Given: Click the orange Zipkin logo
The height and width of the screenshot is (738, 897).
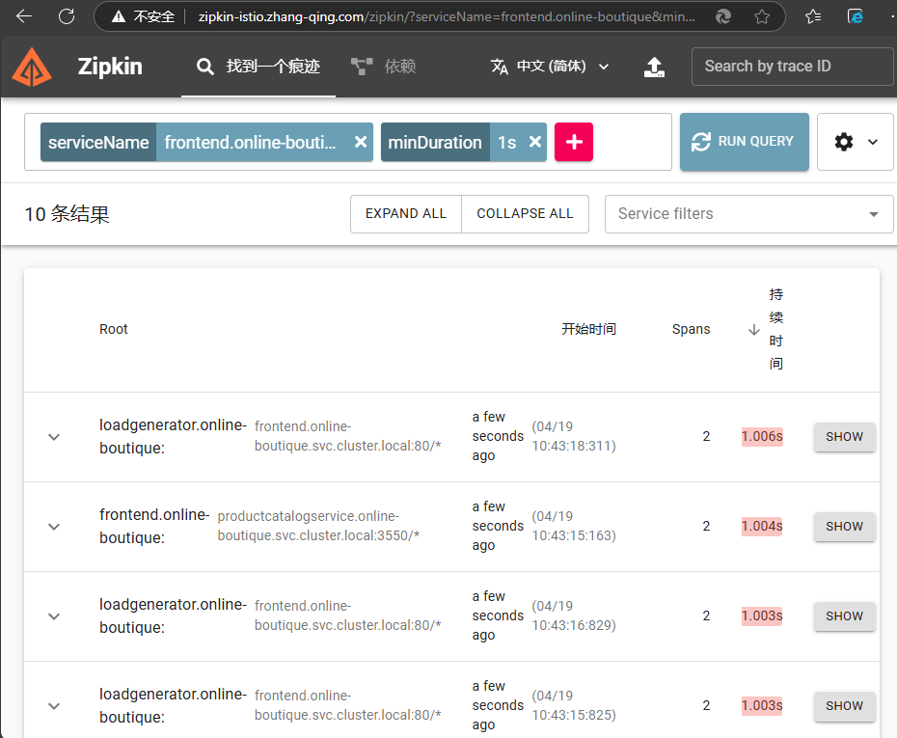Looking at the screenshot, I should click(32, 67).
